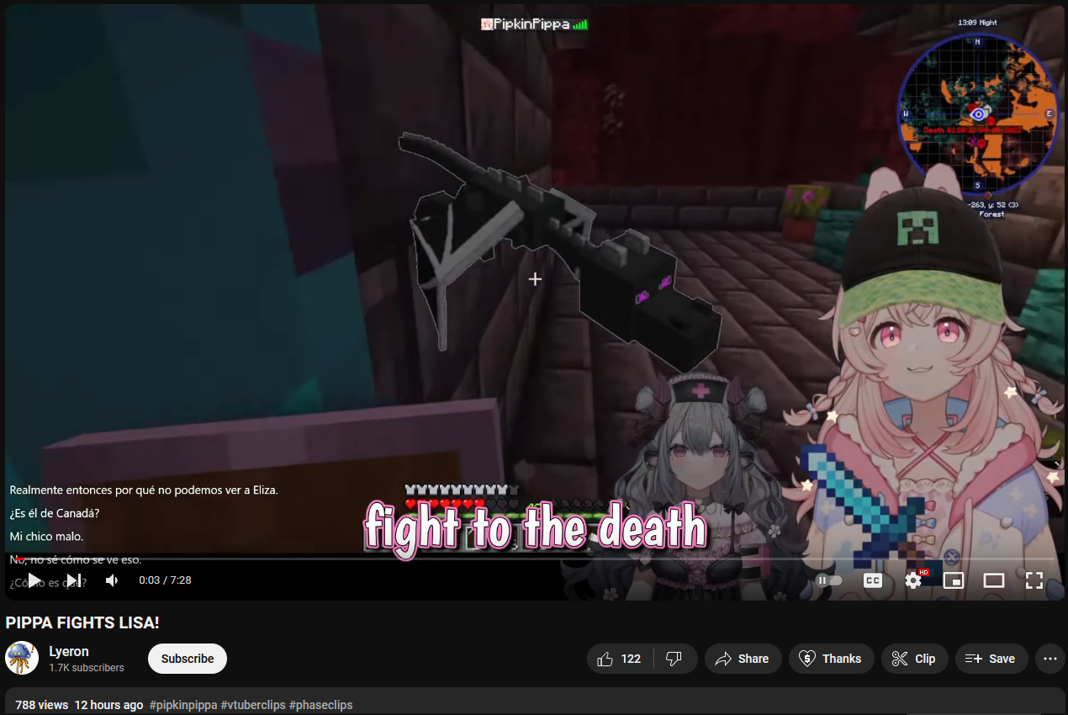
Task: Skip to next video
Action: click(x=74, y=580)
